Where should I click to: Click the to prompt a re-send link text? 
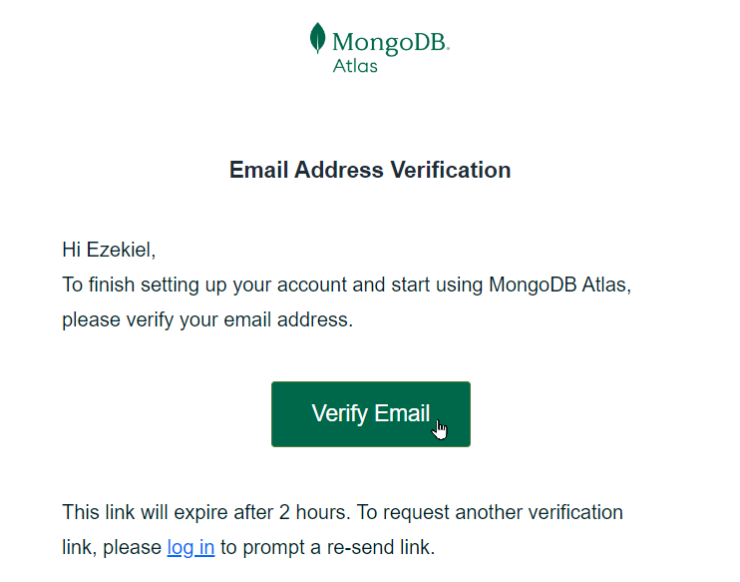[x=327, y=547]
